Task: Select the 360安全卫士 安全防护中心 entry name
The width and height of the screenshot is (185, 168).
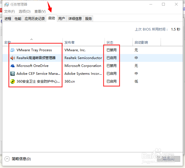Action: pos(38,81)
